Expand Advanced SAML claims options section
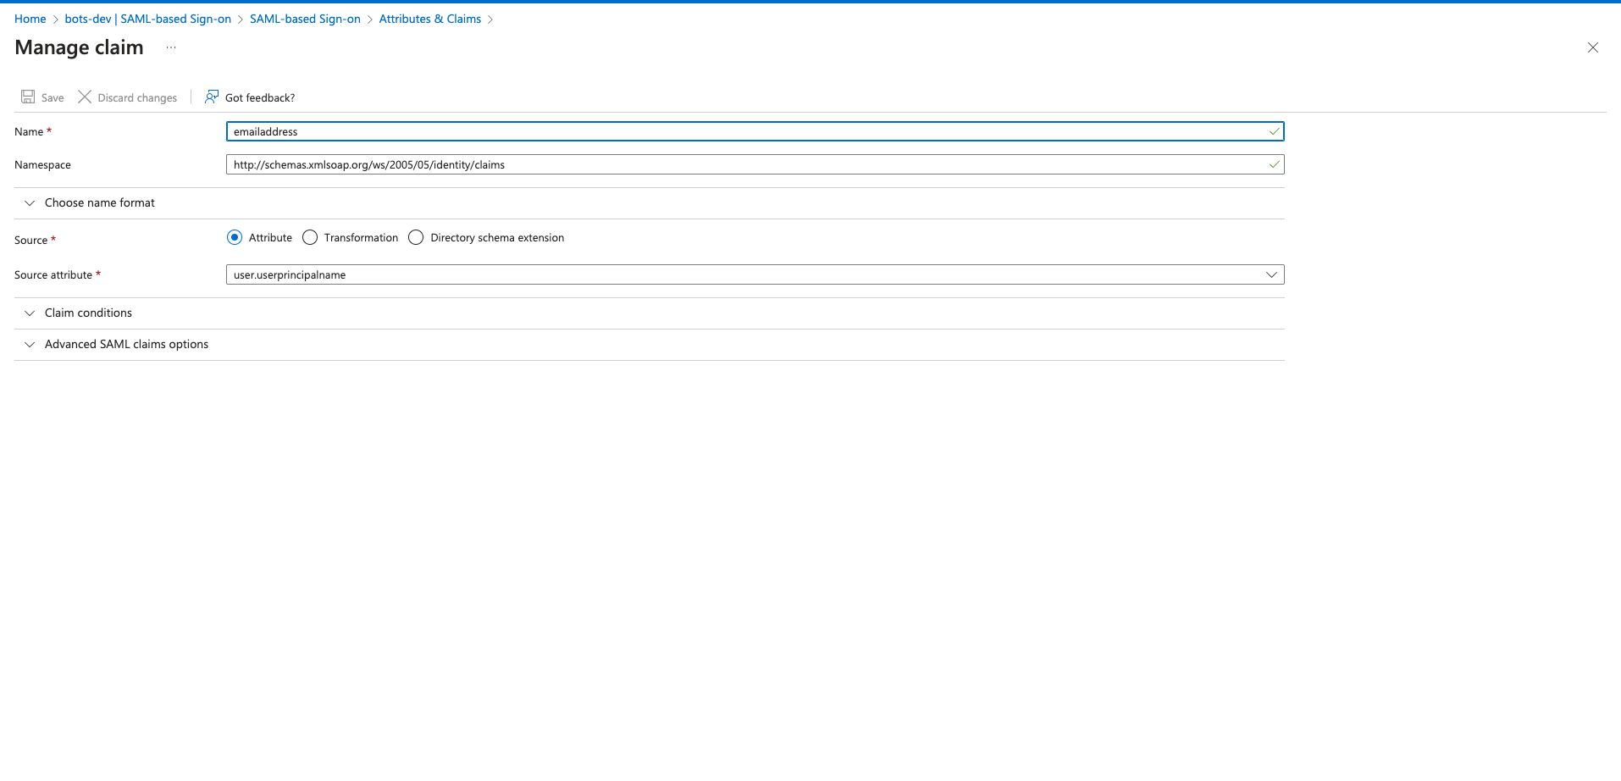The width and height of the screenshot is (1621, 781). (126, 345)
